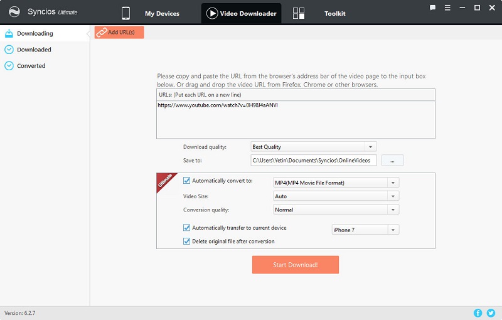Screen dimensions: 502x320
Task: Open the Normal conversion quality combo box
Action: [x=336, y=210]
